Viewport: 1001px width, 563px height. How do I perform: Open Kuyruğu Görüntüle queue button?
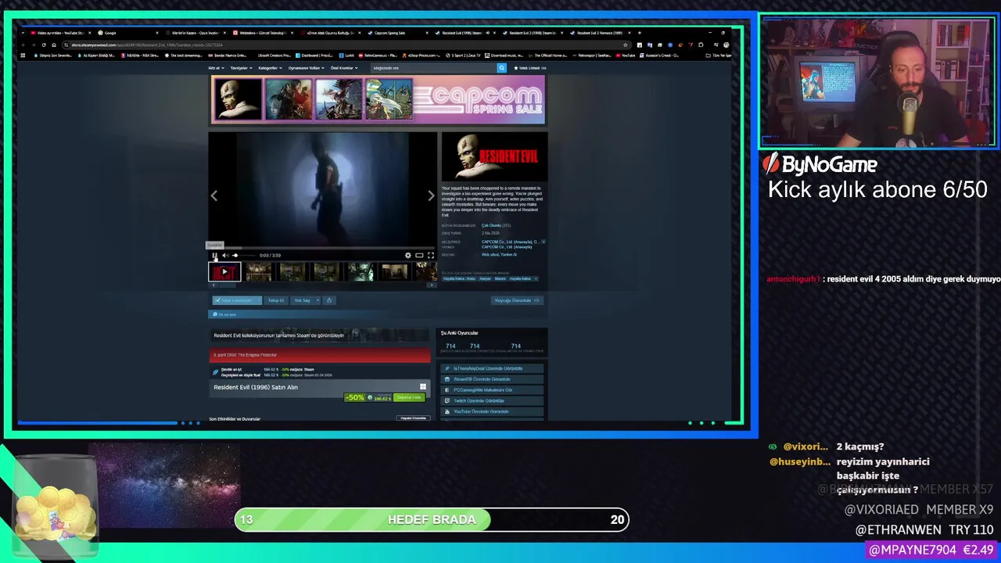tap(517, 300)
